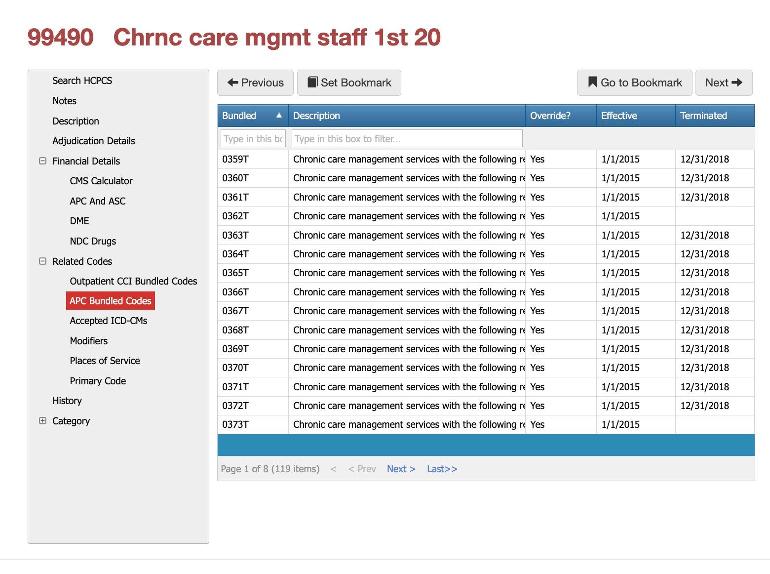Image resolution: width=770 pixels, height=574 pixels.
Task: Show Adjudication Details section
Action: point(94,141)
